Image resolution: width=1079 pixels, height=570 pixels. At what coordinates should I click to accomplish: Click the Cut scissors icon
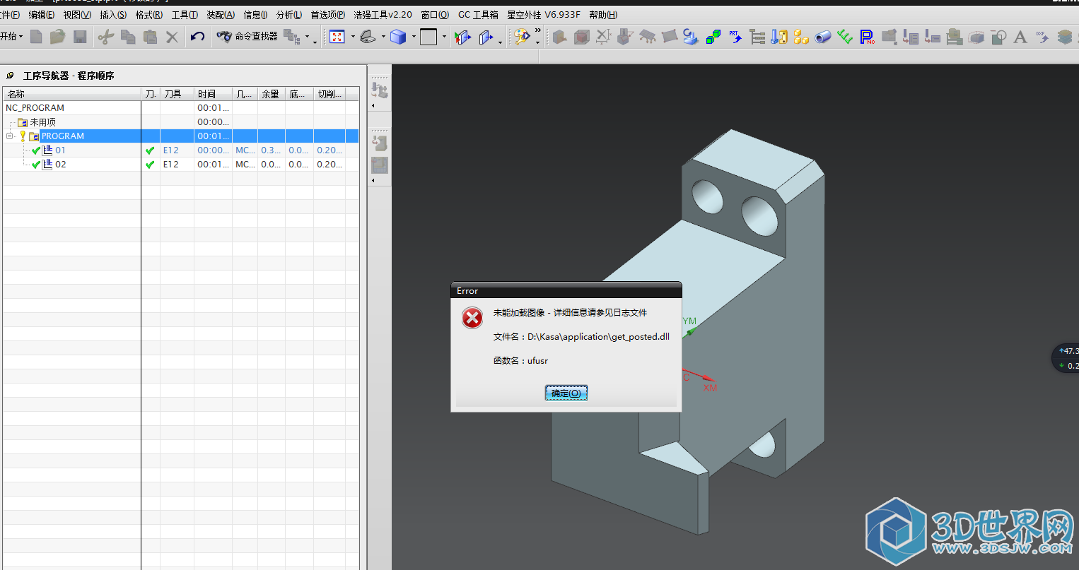click(x=106, y=37)
